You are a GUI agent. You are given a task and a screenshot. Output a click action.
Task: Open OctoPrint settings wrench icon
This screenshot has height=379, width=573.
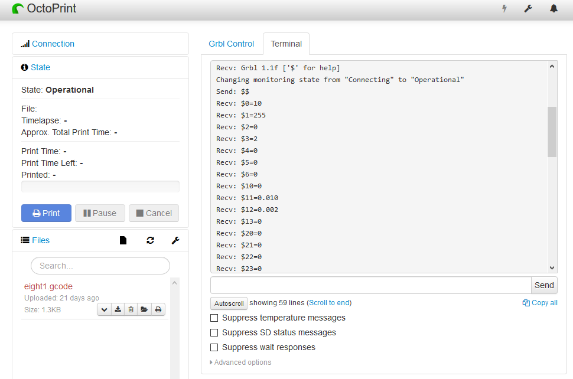point(528,8)
